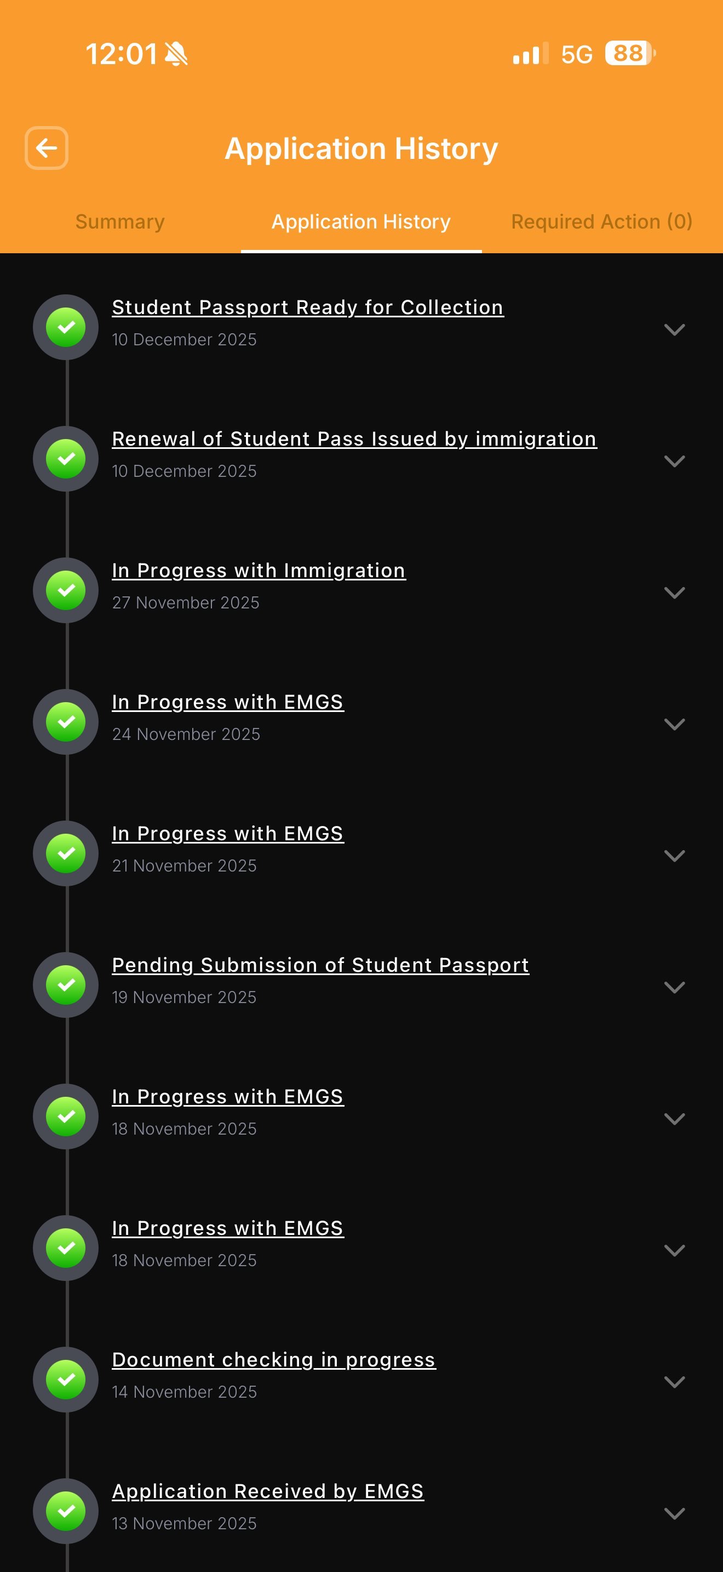Switch to the Summary tab
The width and height of the screenshot is (723, 1572).
tap(120, 221)
